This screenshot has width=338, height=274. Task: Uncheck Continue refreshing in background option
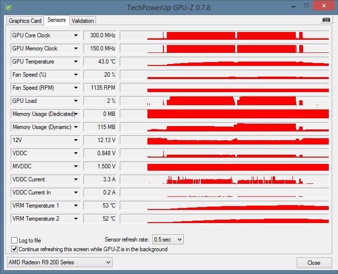tap(14, 249)
